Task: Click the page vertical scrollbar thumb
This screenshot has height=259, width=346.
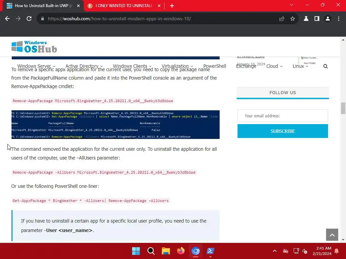Action: coord(343,108)
